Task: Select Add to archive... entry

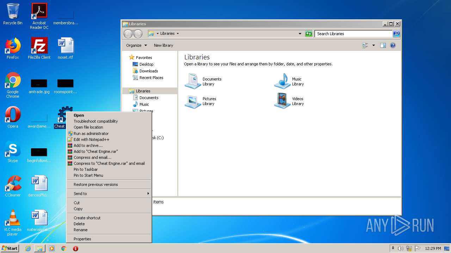Action: pos(109,145)
